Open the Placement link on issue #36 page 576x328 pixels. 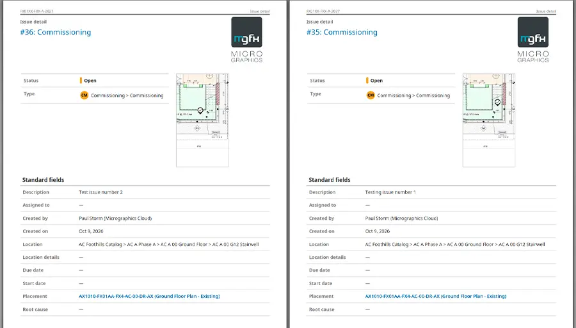(x=149, y=297)
